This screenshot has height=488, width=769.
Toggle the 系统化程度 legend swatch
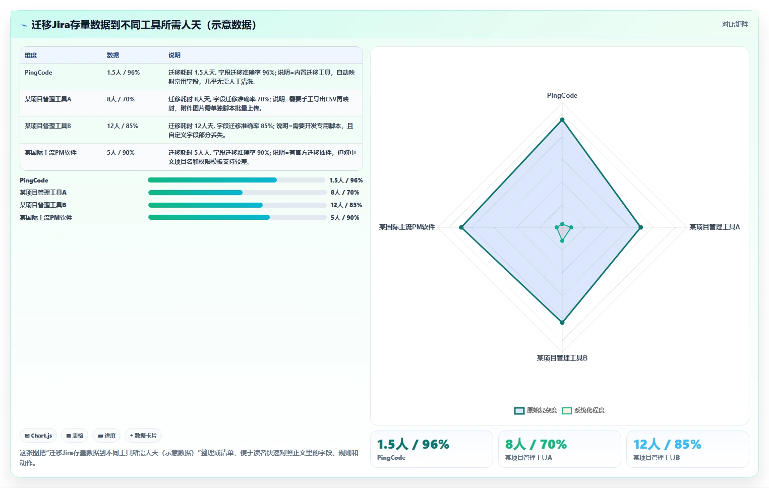[567, 410]
